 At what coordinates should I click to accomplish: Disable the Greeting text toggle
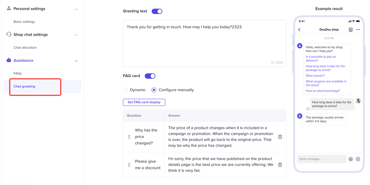point(157,11)
